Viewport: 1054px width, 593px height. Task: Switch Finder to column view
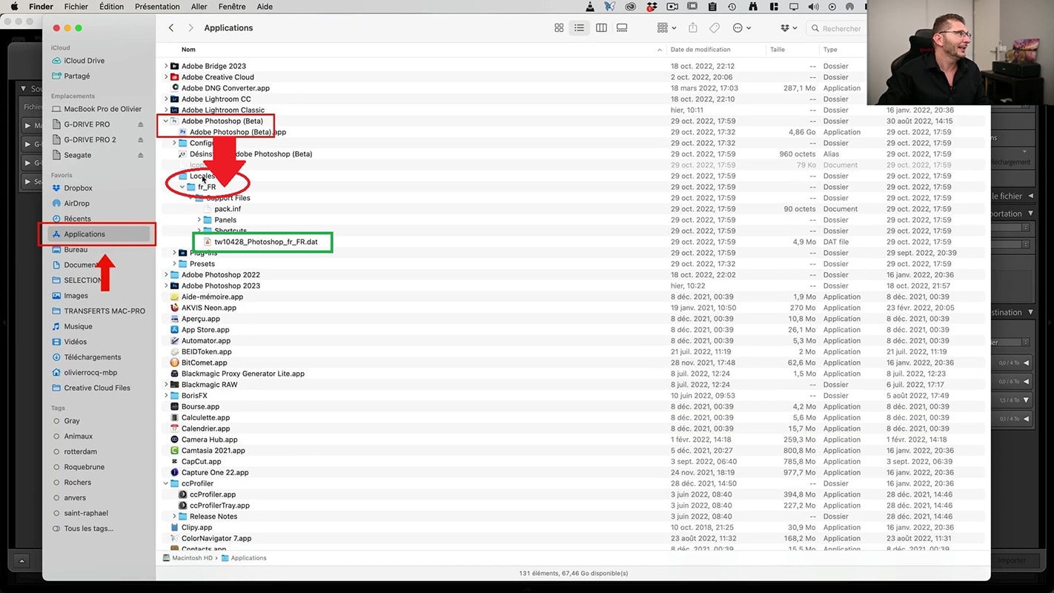click(x=601, y=28)
